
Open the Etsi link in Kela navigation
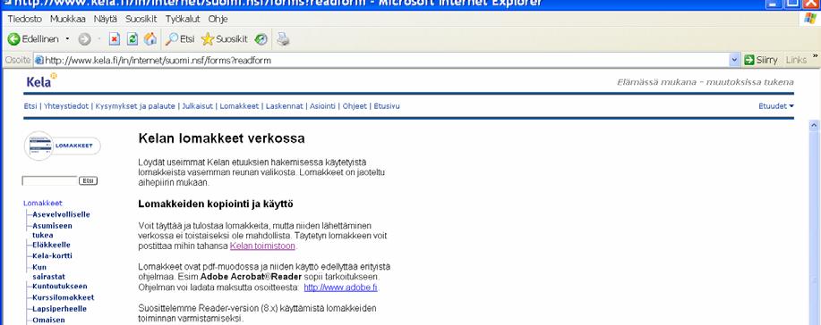[x=30, y=106]
